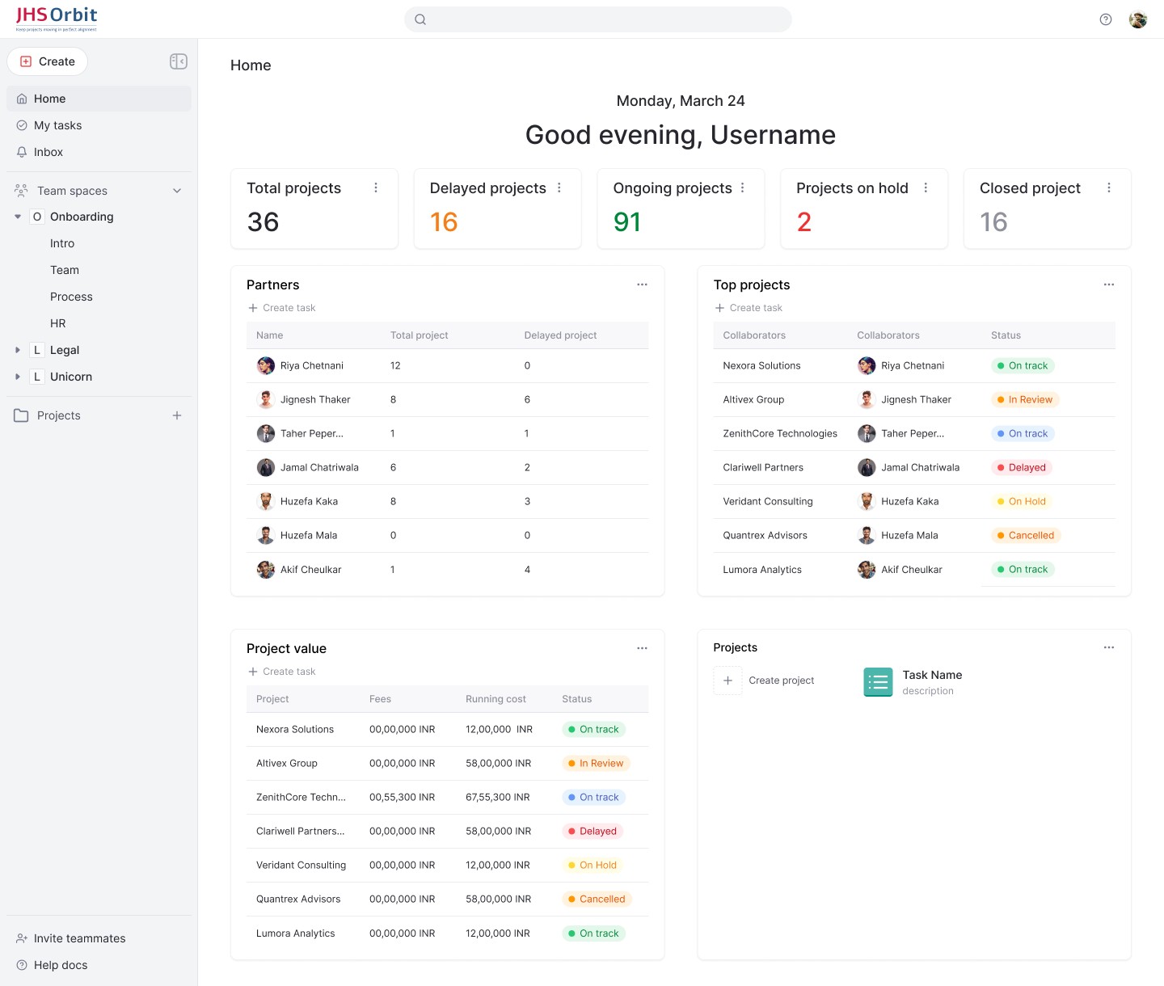1164x986 pixels.
Task: Click Taher Peper... name in Partners
Action: [312, 434]
